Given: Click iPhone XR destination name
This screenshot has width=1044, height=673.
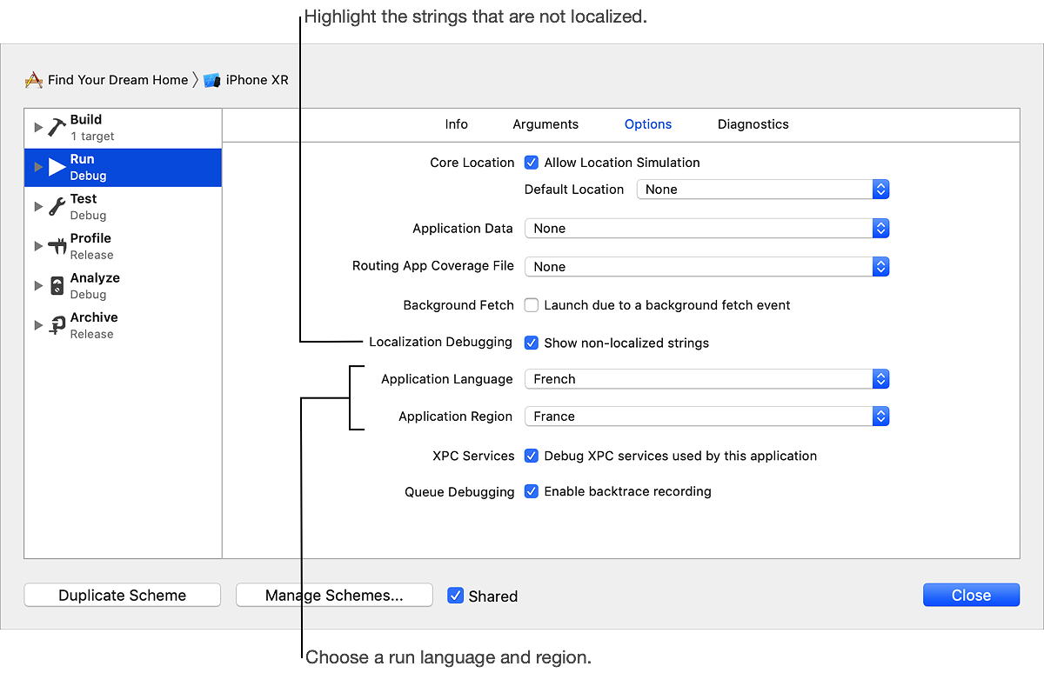Looking at the screenshot, I should click(x=258, y=80).
